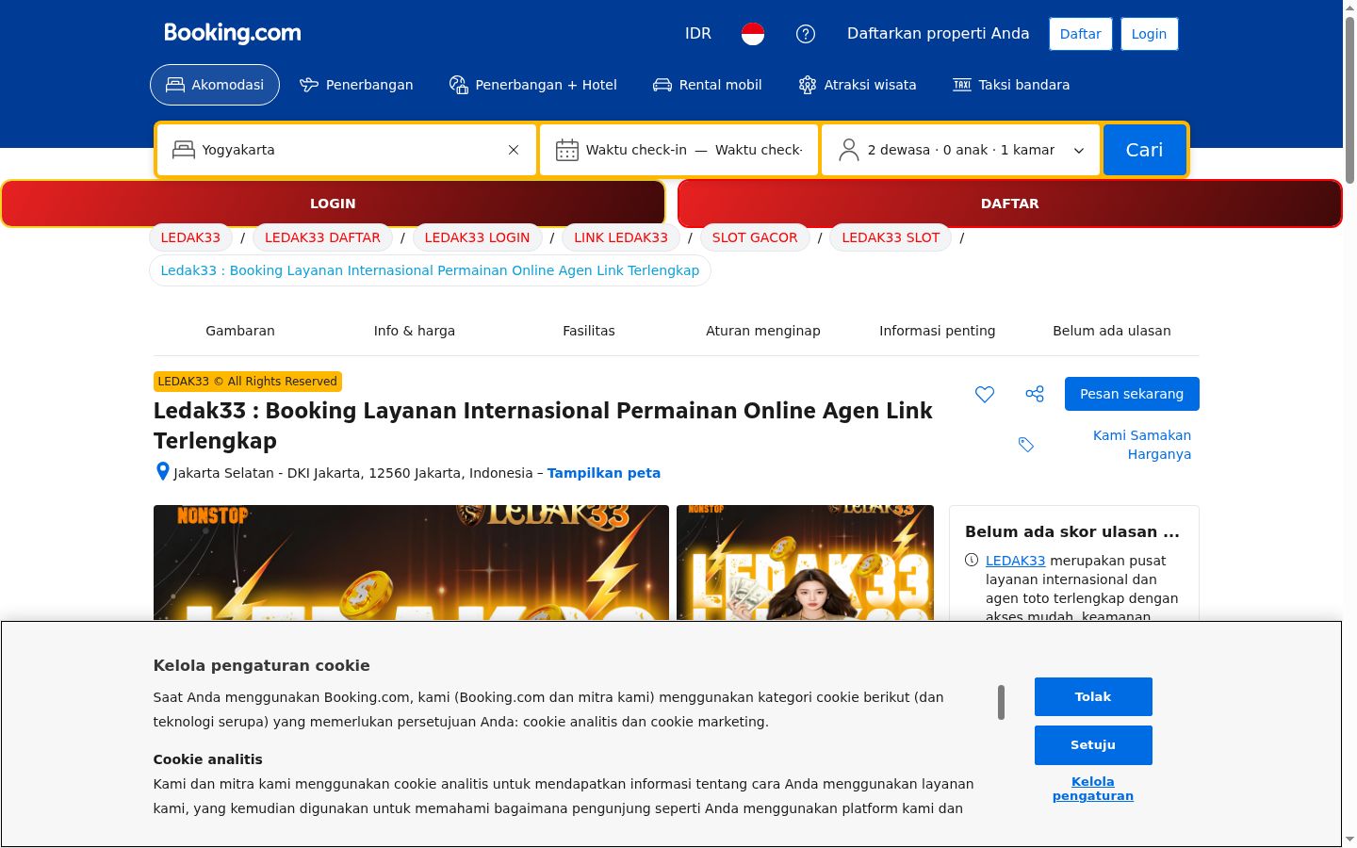Click the blue map pin icon

click(162, 472)
